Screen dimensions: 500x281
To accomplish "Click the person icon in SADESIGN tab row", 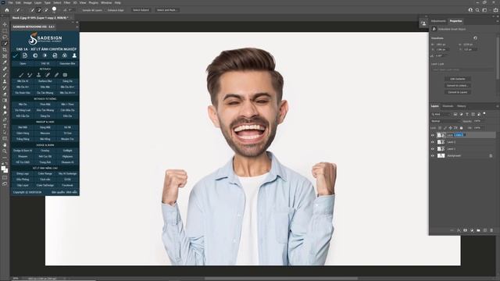I will pos(74,55).
